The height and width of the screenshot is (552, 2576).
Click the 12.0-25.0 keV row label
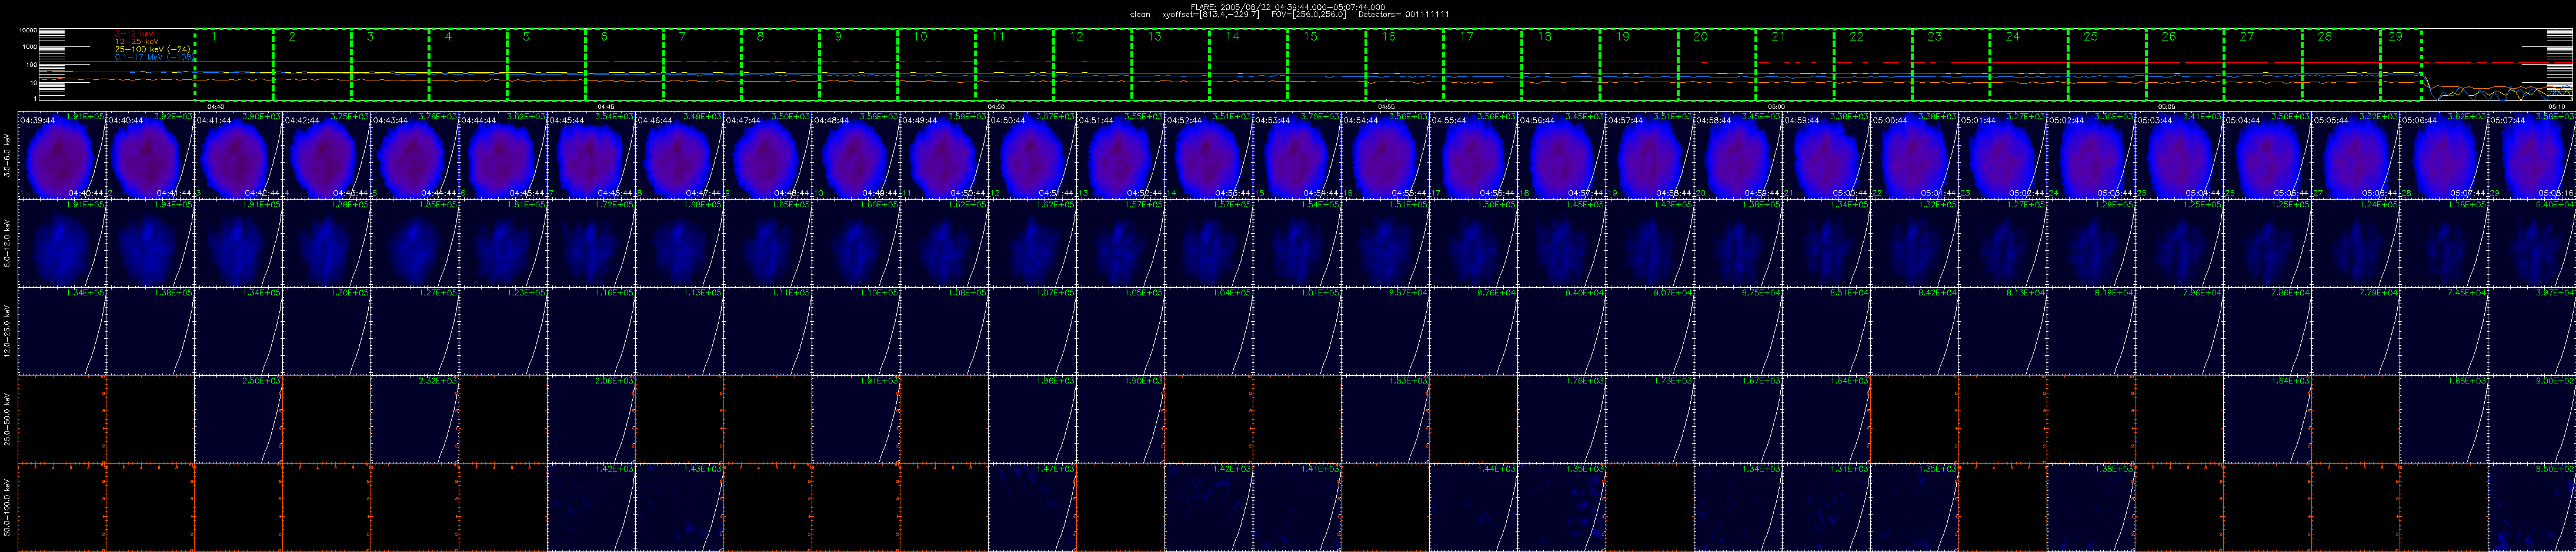click(8, 331)
